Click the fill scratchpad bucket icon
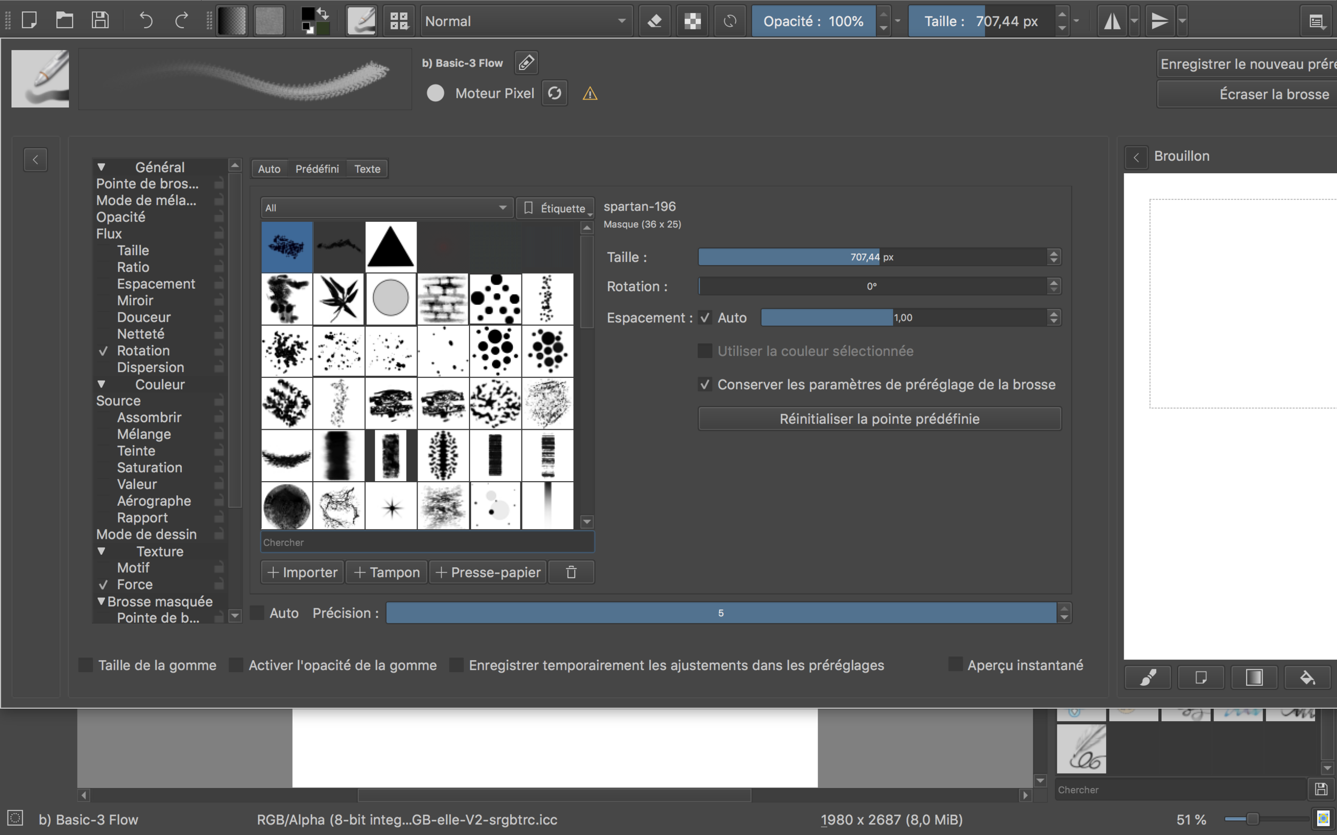Viewport: 1337px width, 835px height. point(1307,678)
